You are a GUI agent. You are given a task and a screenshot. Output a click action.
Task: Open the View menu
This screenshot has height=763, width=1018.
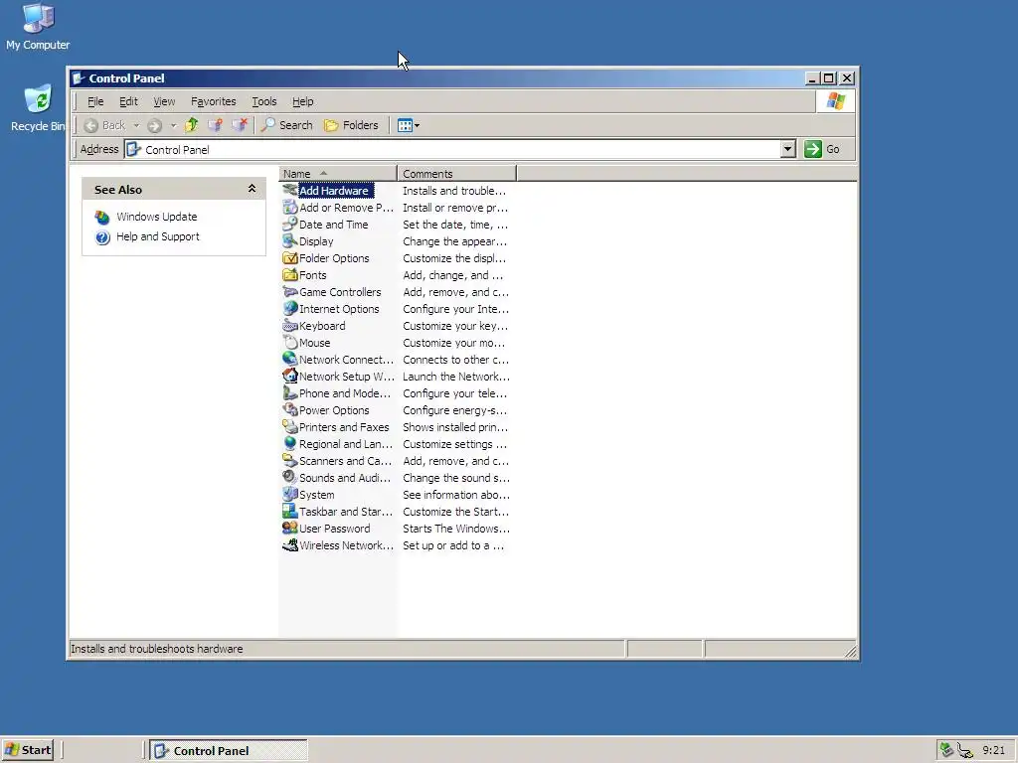(164, 101)
